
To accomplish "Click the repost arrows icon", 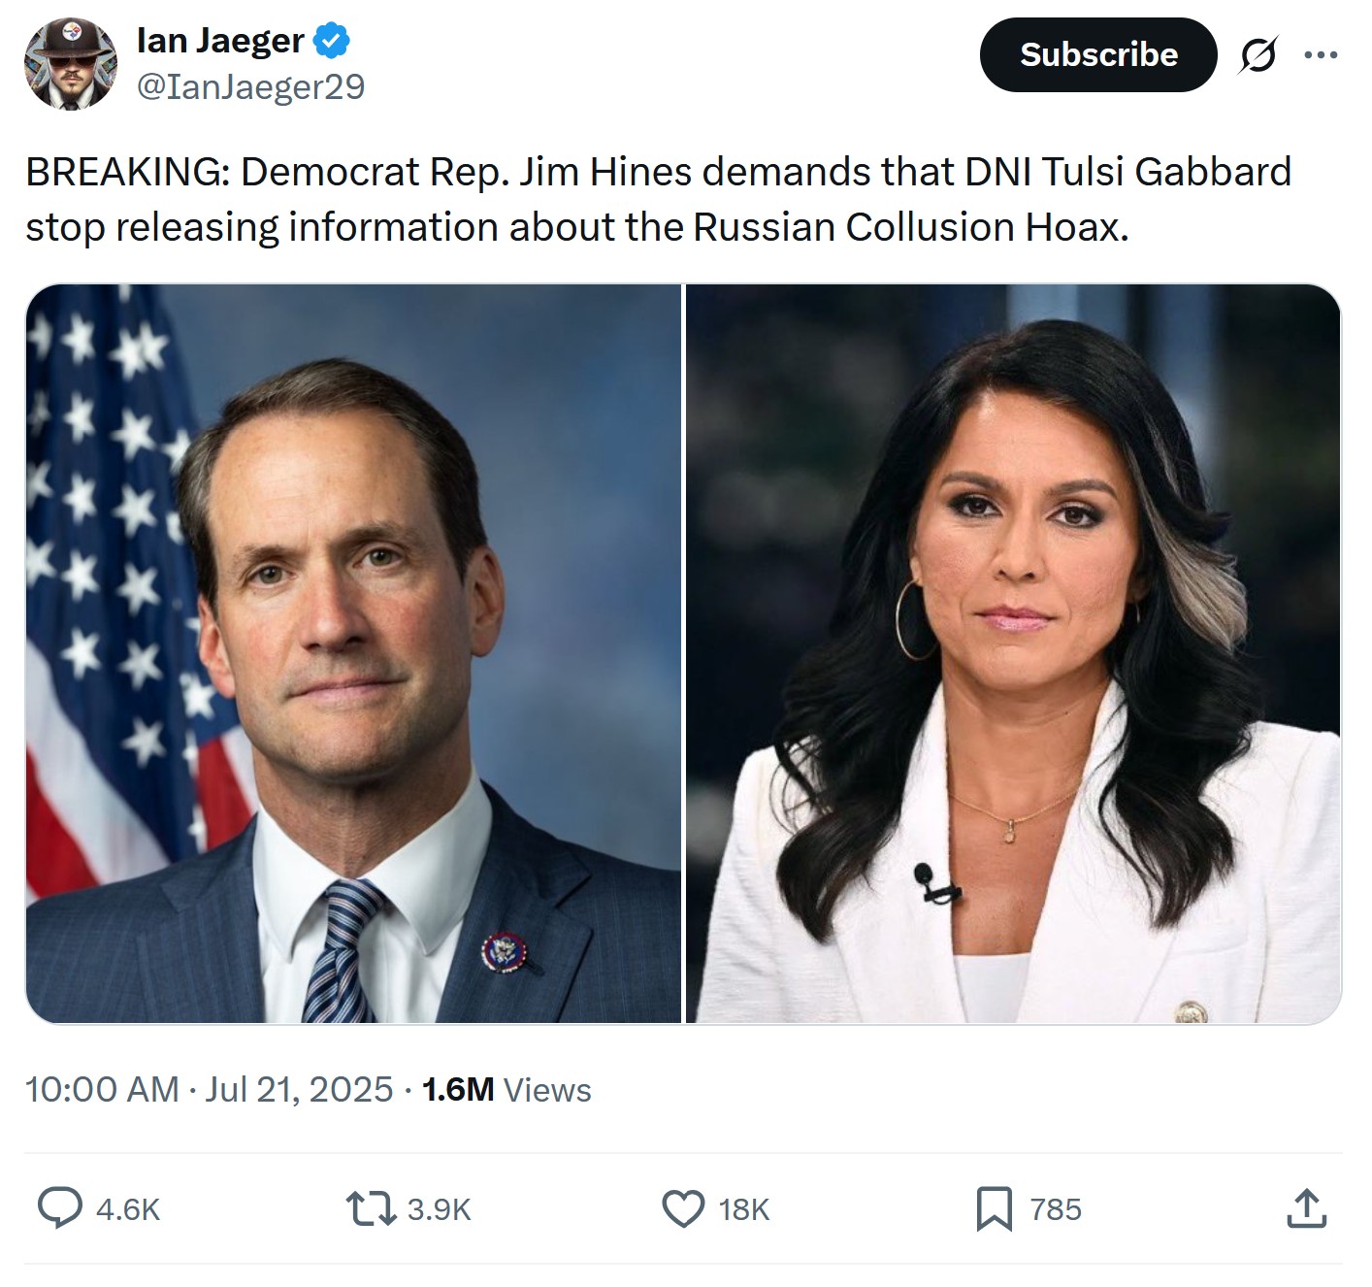I will tap(371, 1208).
